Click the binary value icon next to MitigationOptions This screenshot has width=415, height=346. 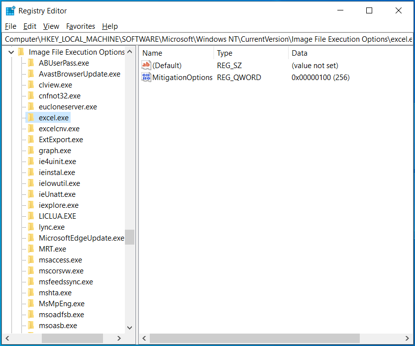pos(146,77)
